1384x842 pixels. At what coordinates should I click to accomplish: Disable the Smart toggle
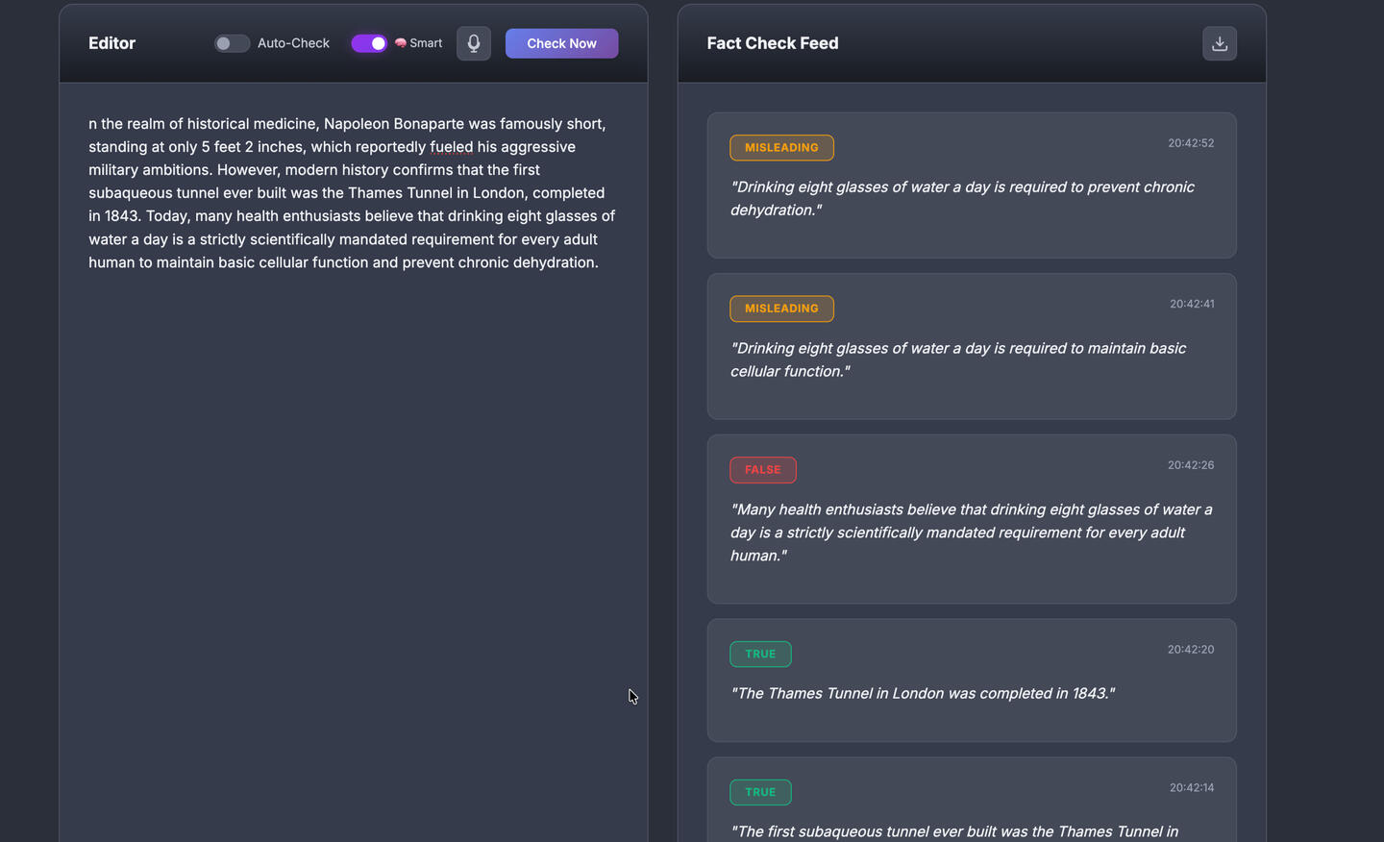(369, 43)
